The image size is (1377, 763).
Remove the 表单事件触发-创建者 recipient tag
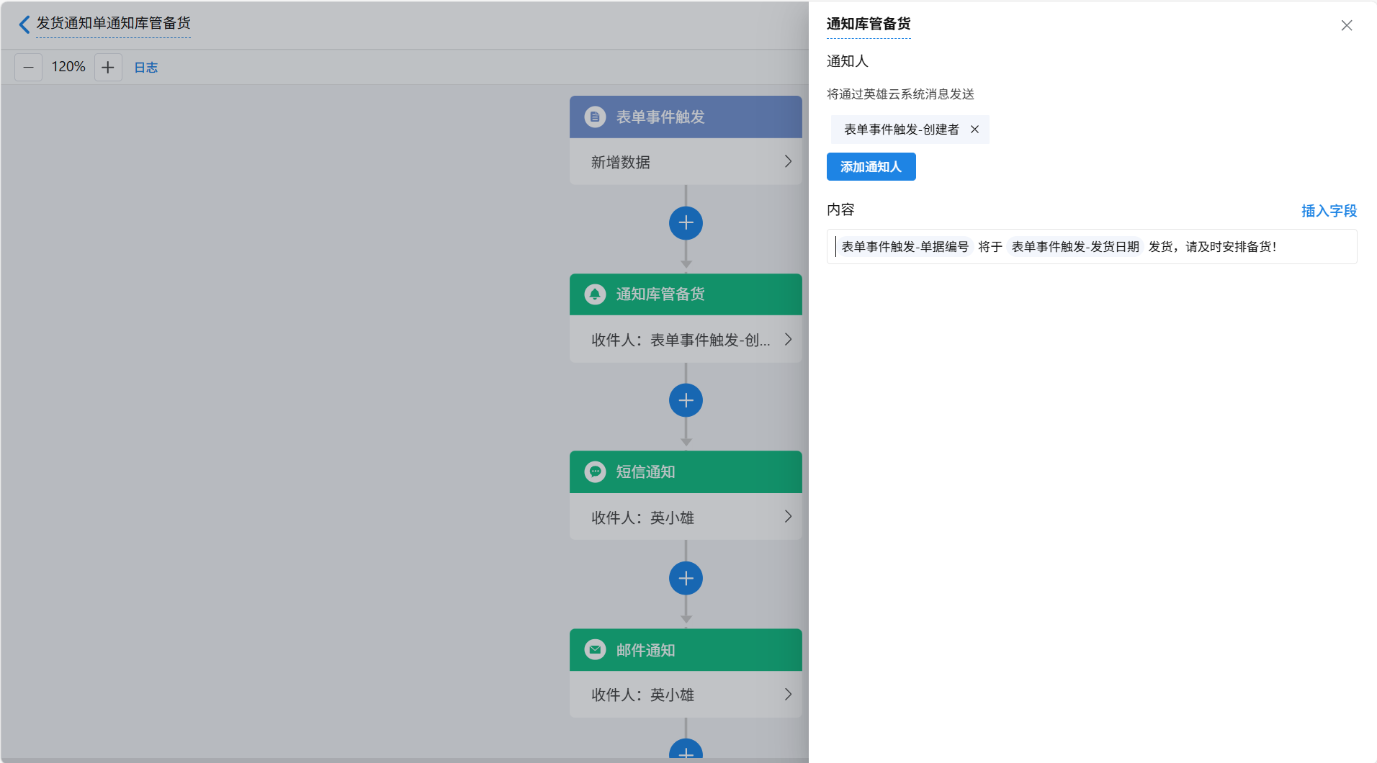coord(974,130)
